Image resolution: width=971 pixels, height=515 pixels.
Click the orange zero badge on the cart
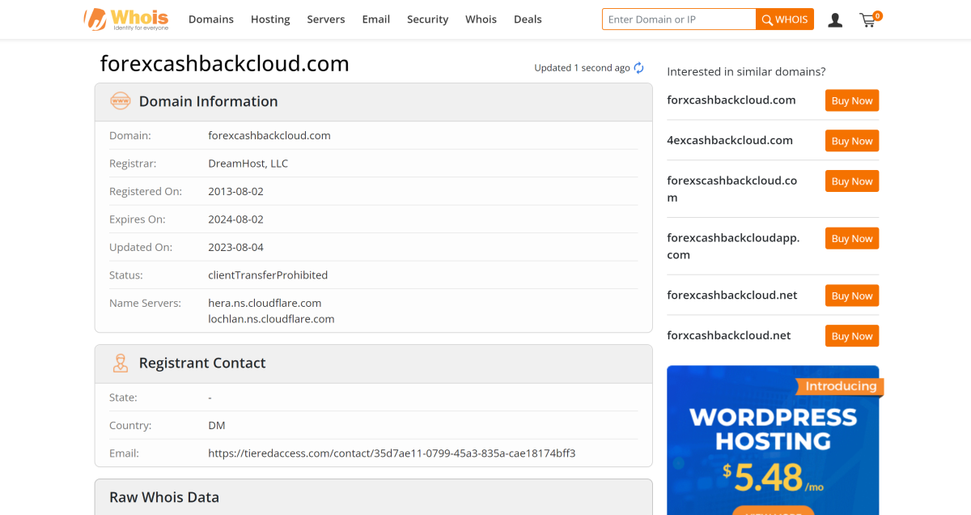pyautogui.click(x=876, y=14)
